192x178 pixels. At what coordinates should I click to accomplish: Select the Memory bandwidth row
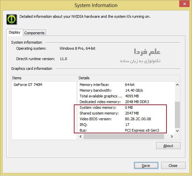126,90
